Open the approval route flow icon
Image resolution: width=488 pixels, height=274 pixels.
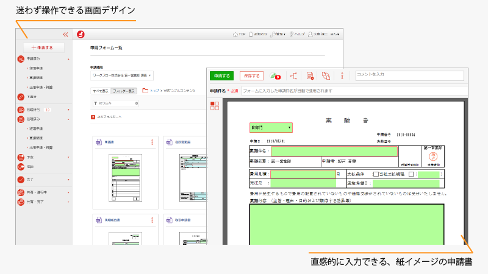(293, 76)
